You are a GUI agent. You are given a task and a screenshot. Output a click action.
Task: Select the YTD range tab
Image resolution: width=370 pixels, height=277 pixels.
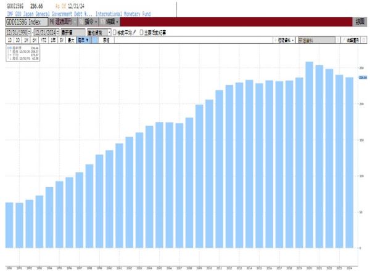coord(44,40)
